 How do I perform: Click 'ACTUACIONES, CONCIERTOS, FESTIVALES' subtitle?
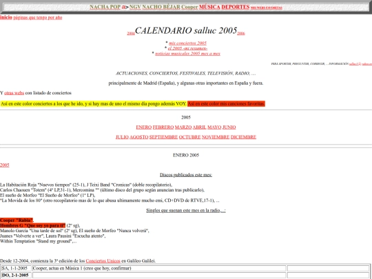click(x=186, y=73)
